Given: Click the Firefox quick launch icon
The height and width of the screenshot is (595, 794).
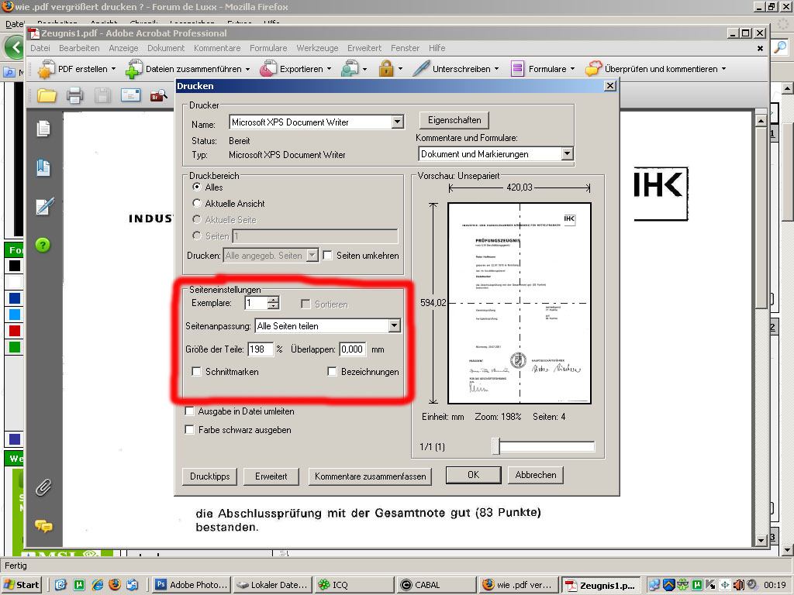Looking at the screenshot, I should pos(115,585).
